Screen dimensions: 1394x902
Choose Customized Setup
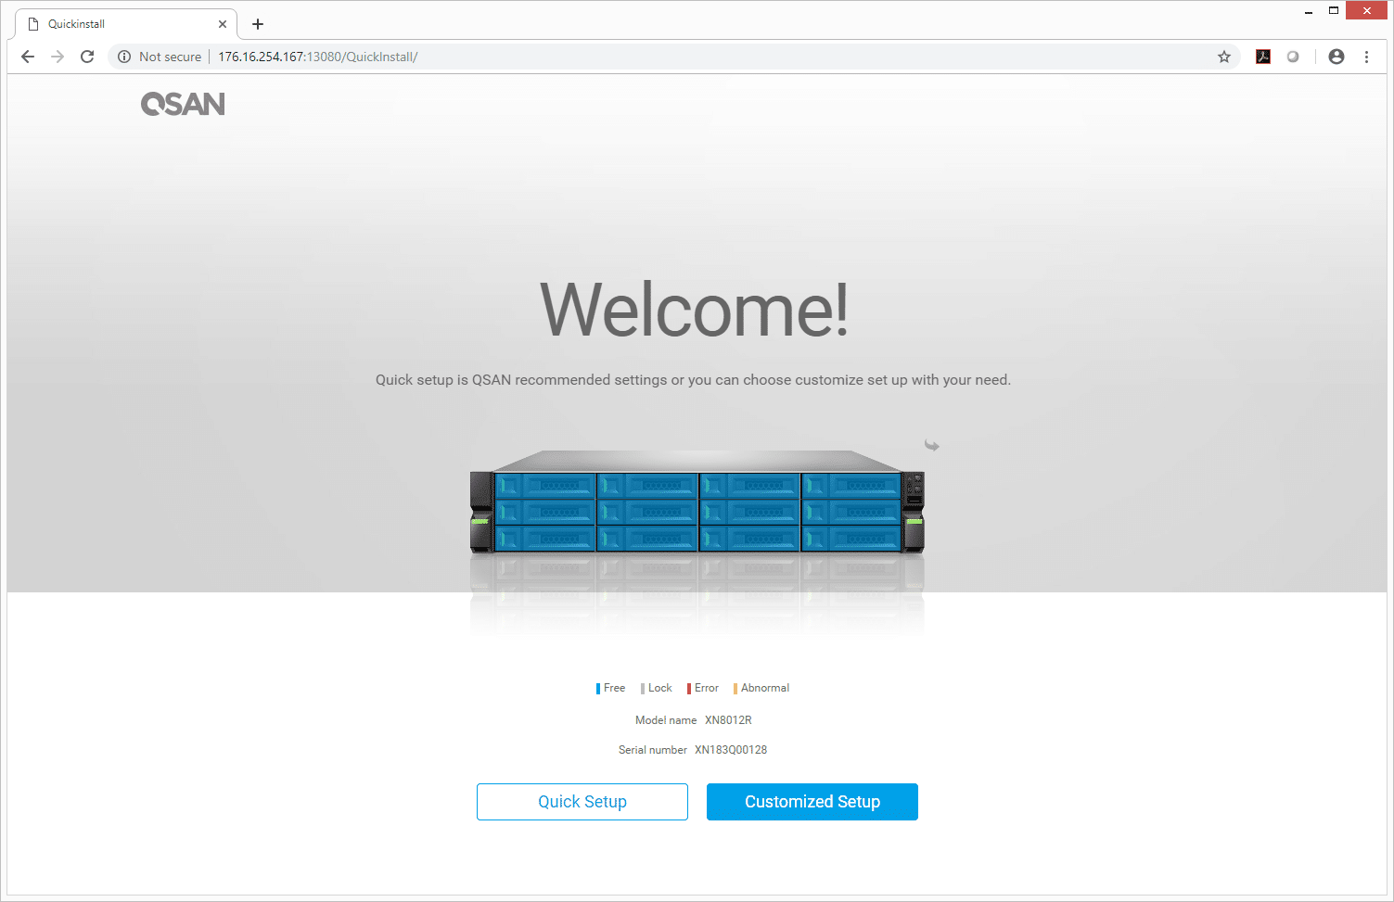(x=812, y=802)
